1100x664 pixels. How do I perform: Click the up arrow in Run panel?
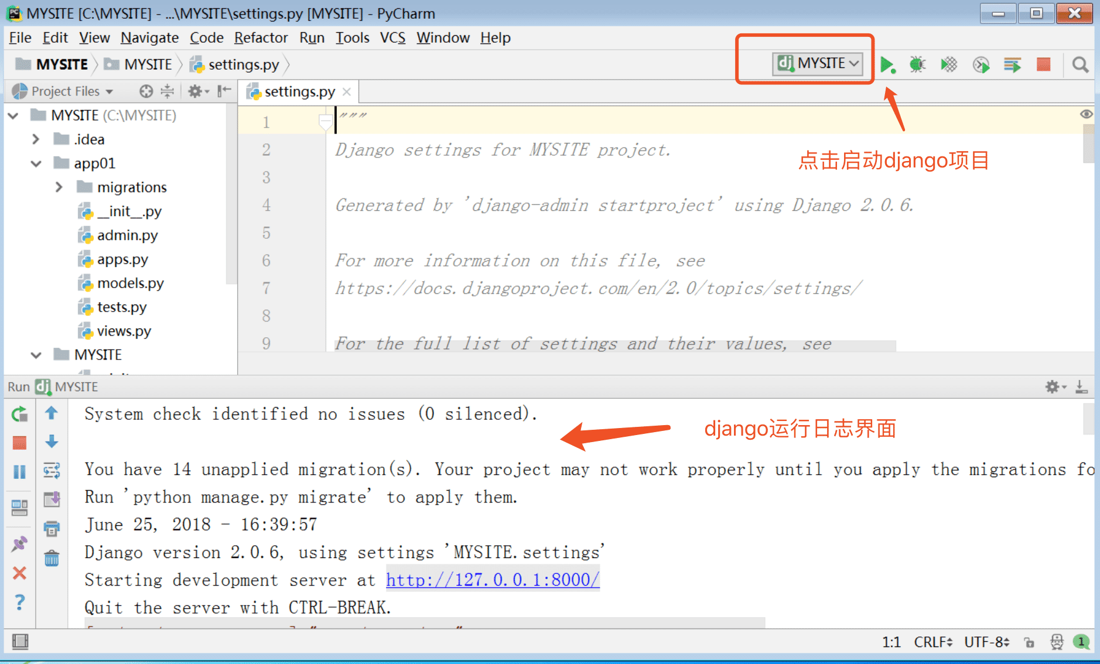click(52, 413)
